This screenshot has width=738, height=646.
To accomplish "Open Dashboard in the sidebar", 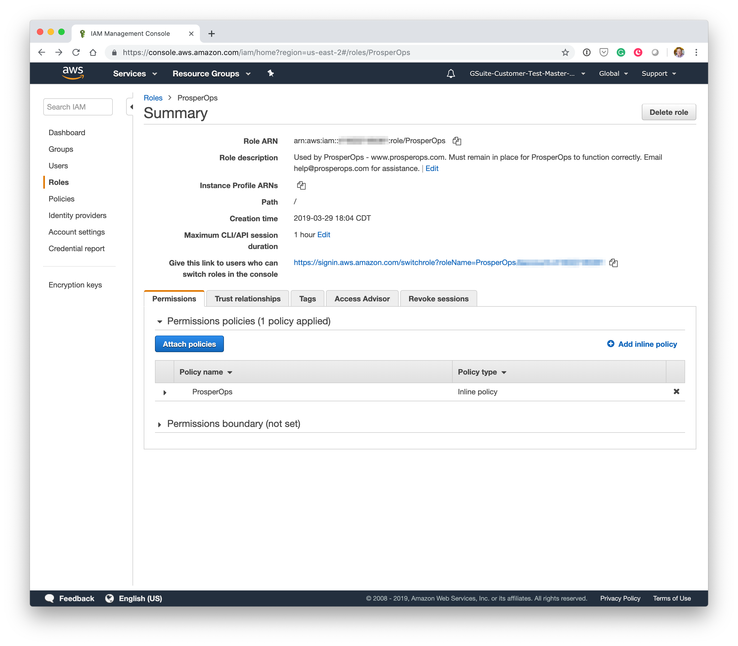I will coord(67,133).
